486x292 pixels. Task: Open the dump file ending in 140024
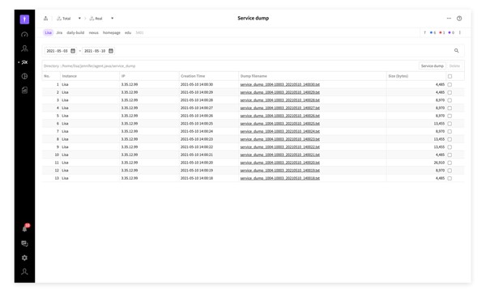(280, 131)
